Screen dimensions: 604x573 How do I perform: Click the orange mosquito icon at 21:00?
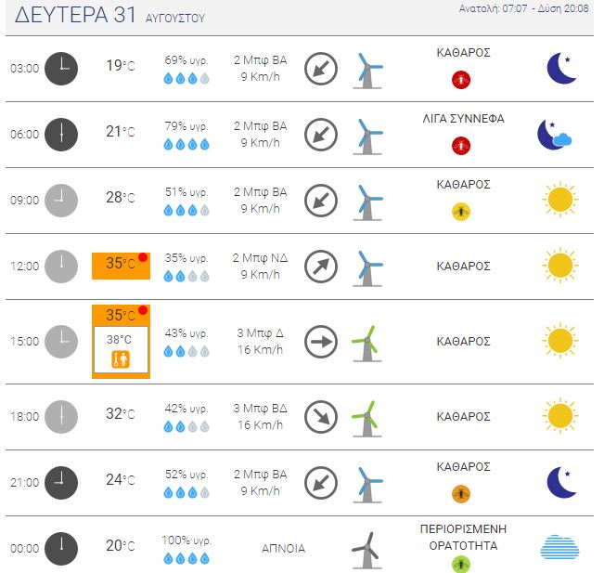click(461, 494)
